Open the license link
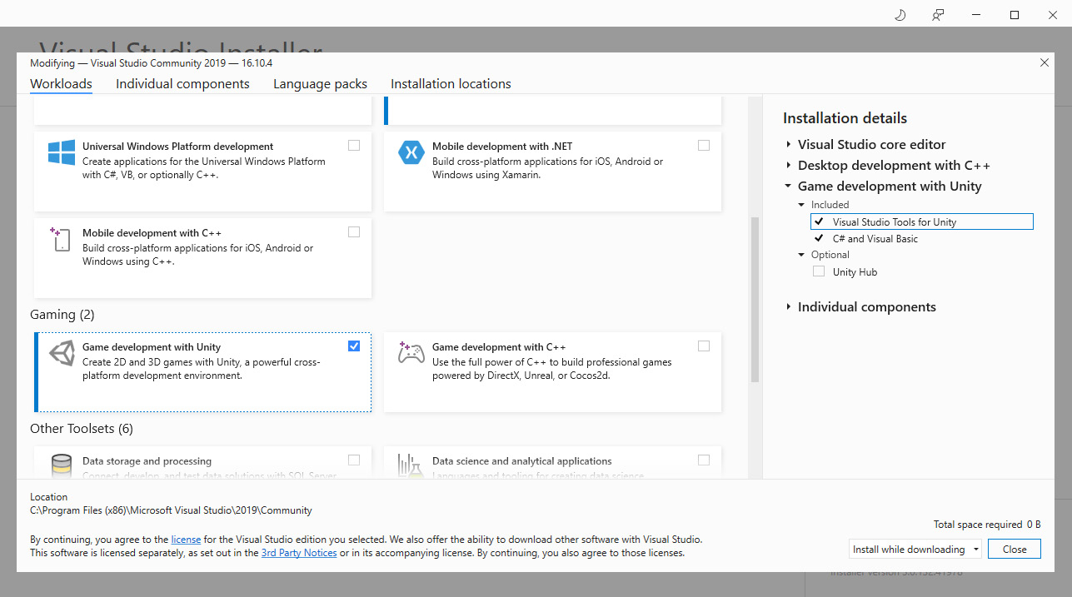Screen dimensions: 1072x597 point(186,539)
